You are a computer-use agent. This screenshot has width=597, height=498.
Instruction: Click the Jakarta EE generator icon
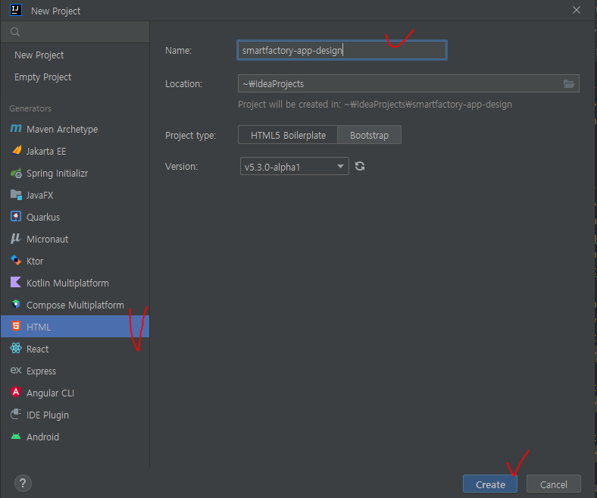17,151
